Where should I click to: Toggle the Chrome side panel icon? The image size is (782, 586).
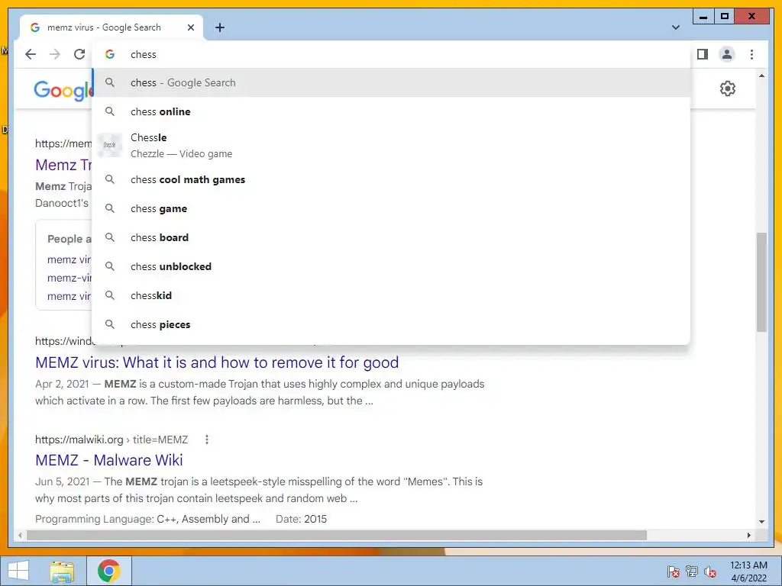[703, 54]
